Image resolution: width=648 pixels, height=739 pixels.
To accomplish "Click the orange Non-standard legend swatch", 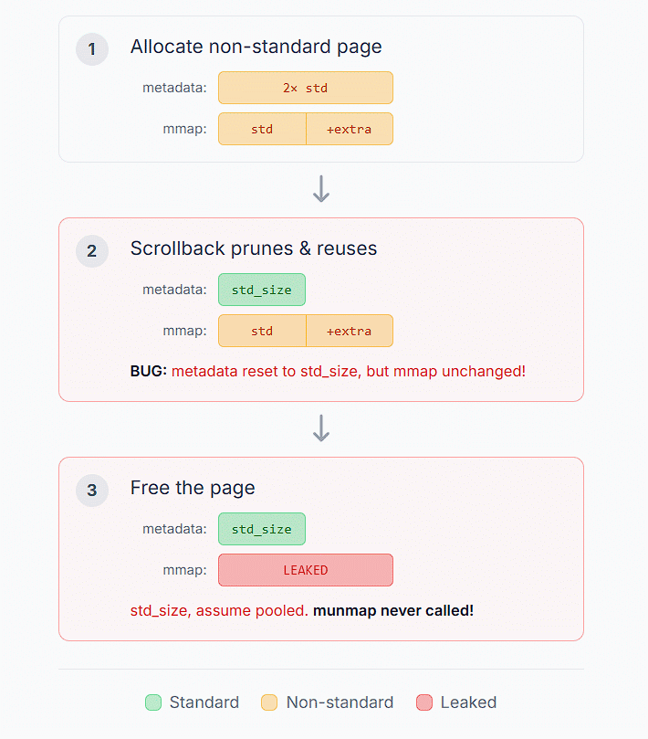I will click(269, 702).
